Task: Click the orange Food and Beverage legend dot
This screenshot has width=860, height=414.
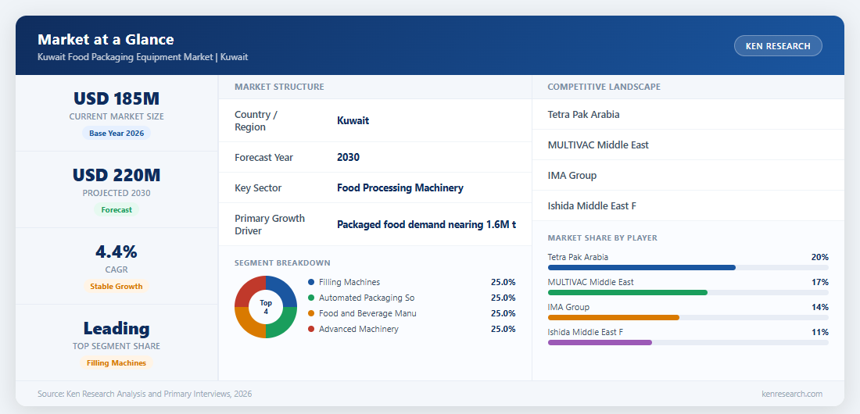Action: [311, 314]
